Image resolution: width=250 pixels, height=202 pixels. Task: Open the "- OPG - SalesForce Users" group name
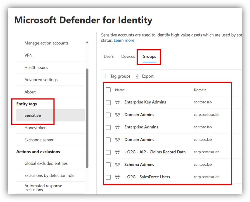tap(147, 177)
